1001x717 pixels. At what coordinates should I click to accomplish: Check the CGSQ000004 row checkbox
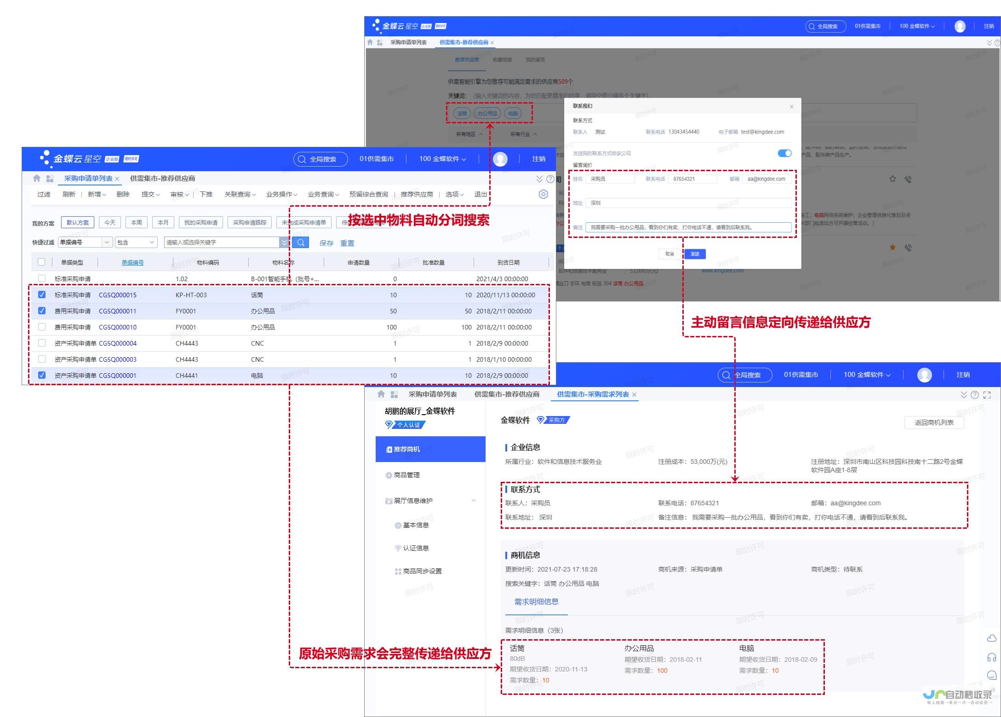(42, 343)
